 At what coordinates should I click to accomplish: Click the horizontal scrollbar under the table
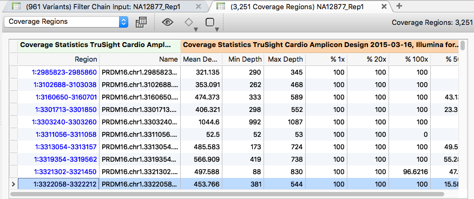(x=227, y=194)
